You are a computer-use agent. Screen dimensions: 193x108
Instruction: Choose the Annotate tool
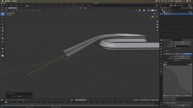[x=3, y=35]
